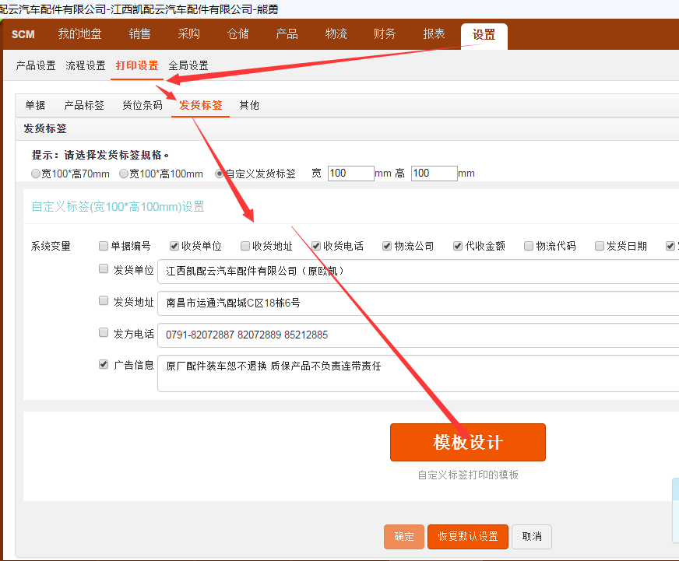Uncheck the 广告信息 checkbox
The height and width of the screenshot is (561, 679).
(x=104, y=364)
